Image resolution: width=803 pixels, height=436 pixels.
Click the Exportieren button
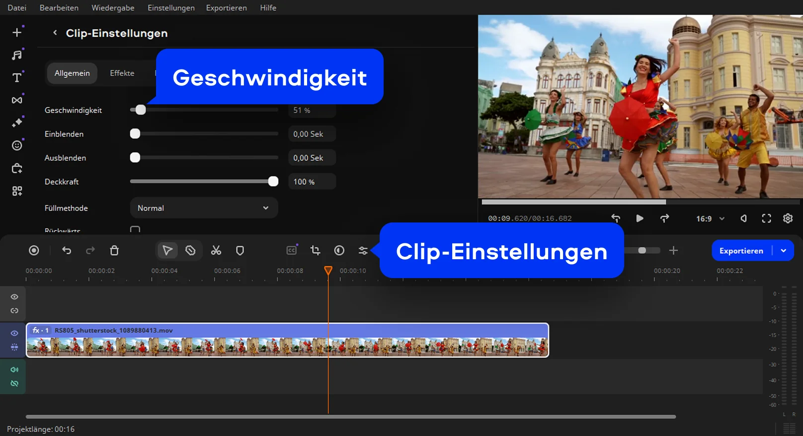pyautogui.click(x=741, y=251)
